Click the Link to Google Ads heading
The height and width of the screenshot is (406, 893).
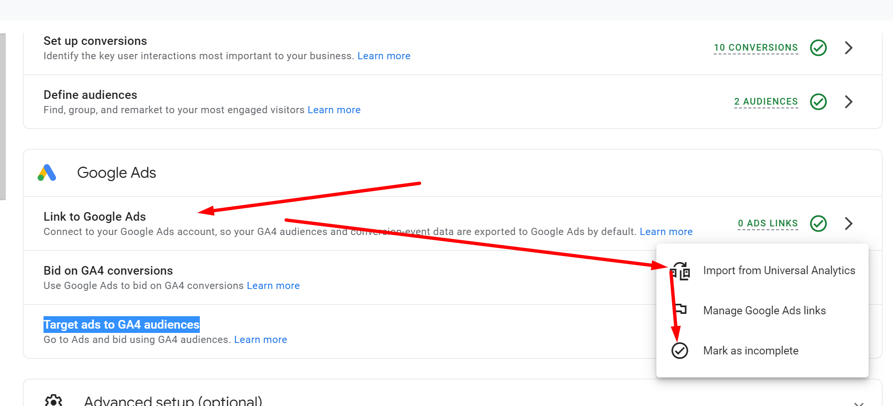(95, 217)
